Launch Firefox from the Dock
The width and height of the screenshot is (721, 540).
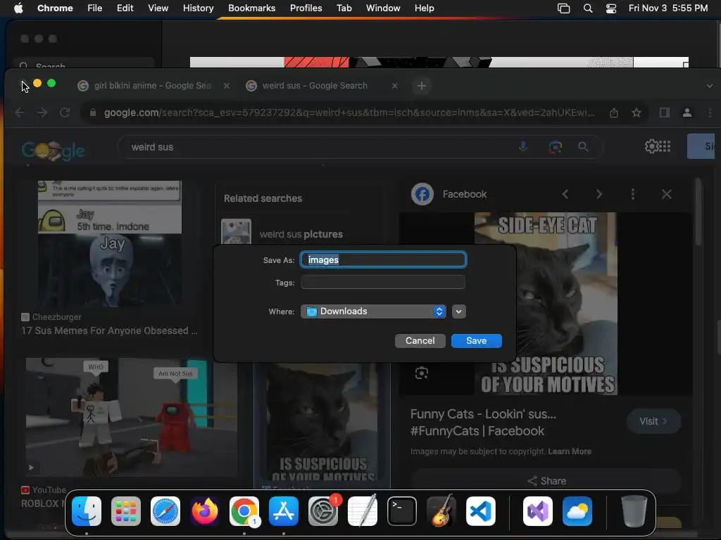[205, 511]
